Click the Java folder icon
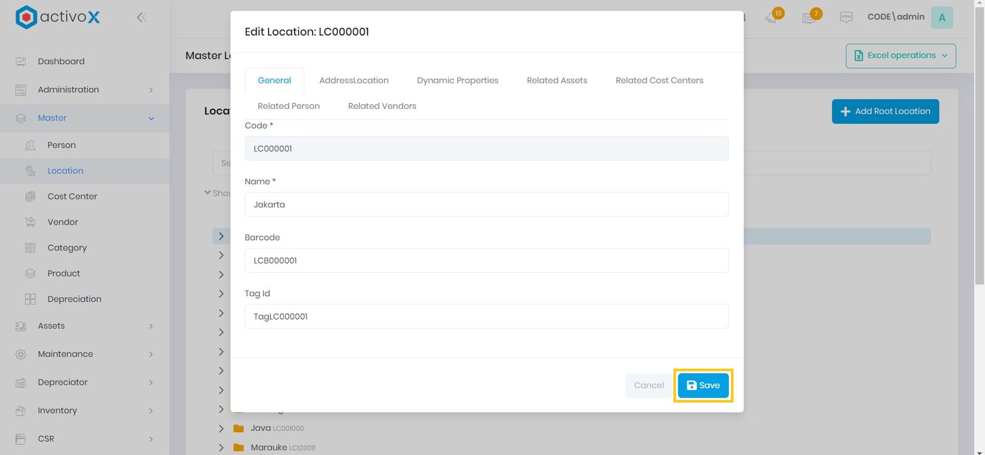 239,429
